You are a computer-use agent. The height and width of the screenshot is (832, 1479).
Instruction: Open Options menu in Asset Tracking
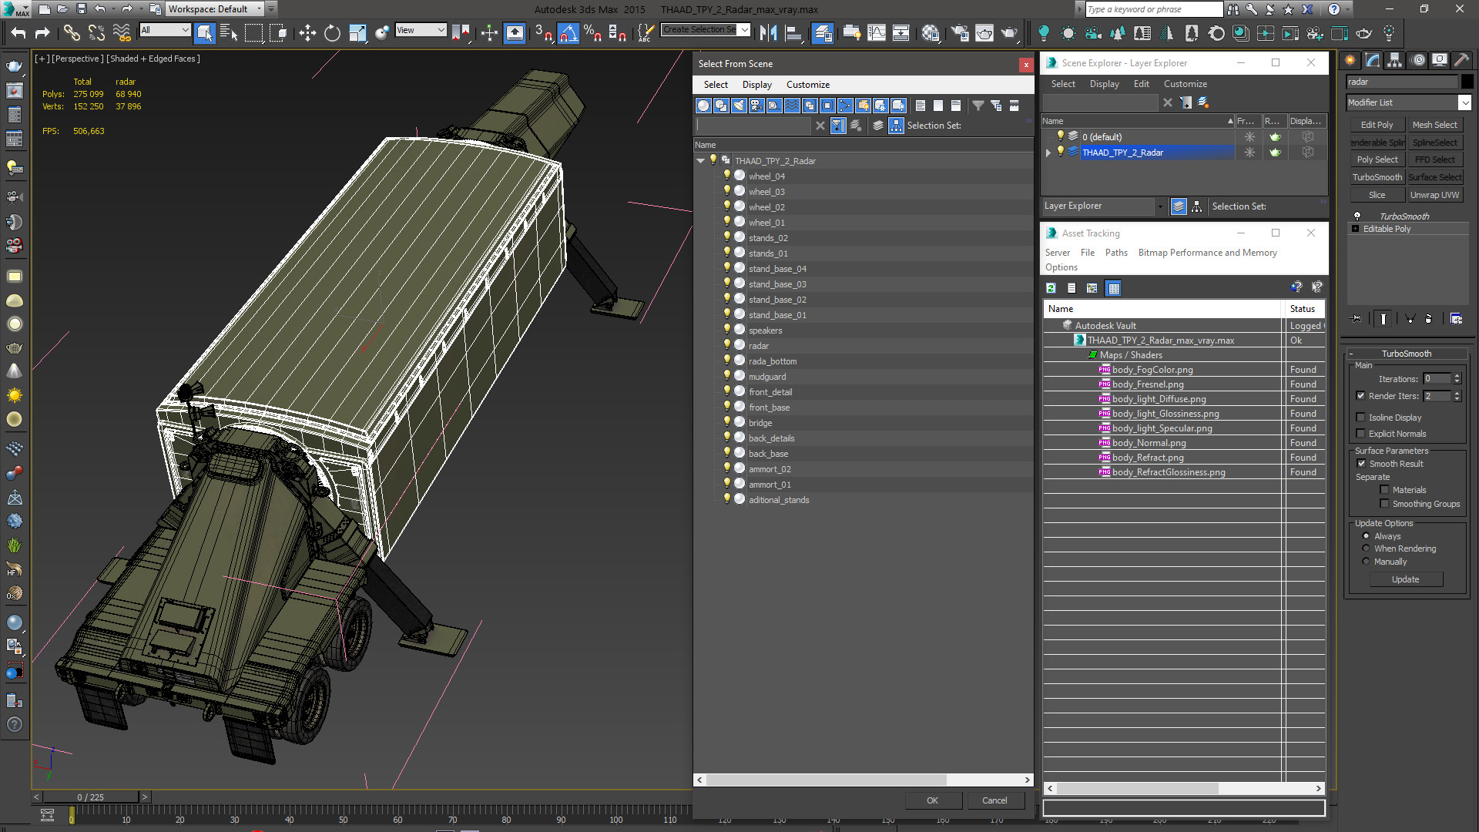point(1061,267)
